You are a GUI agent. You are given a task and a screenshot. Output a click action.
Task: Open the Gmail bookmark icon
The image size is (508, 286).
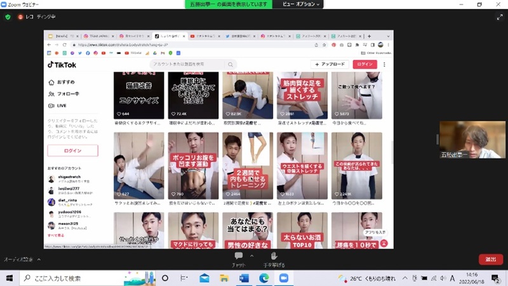pos(163,53)
